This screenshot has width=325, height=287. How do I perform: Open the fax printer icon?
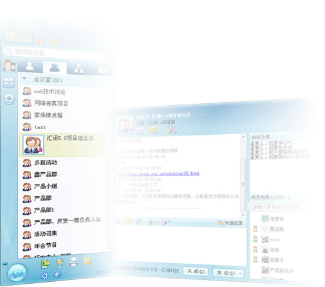click(73, 262)
